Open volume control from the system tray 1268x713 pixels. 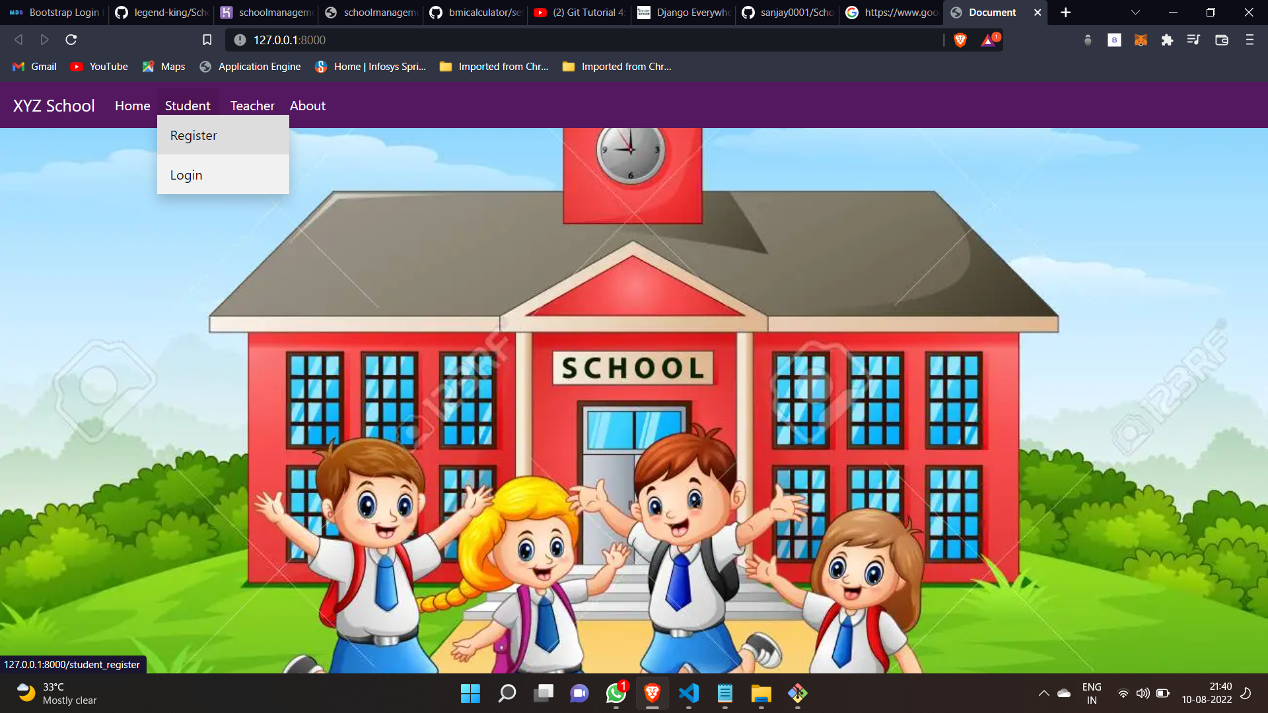pyautogui.click(x=1143, y=694)
